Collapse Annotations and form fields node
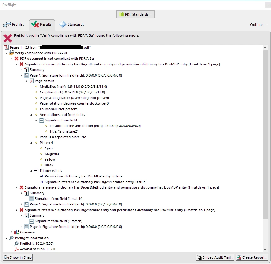This screenshot has width=271, height=264. [32, 115]
